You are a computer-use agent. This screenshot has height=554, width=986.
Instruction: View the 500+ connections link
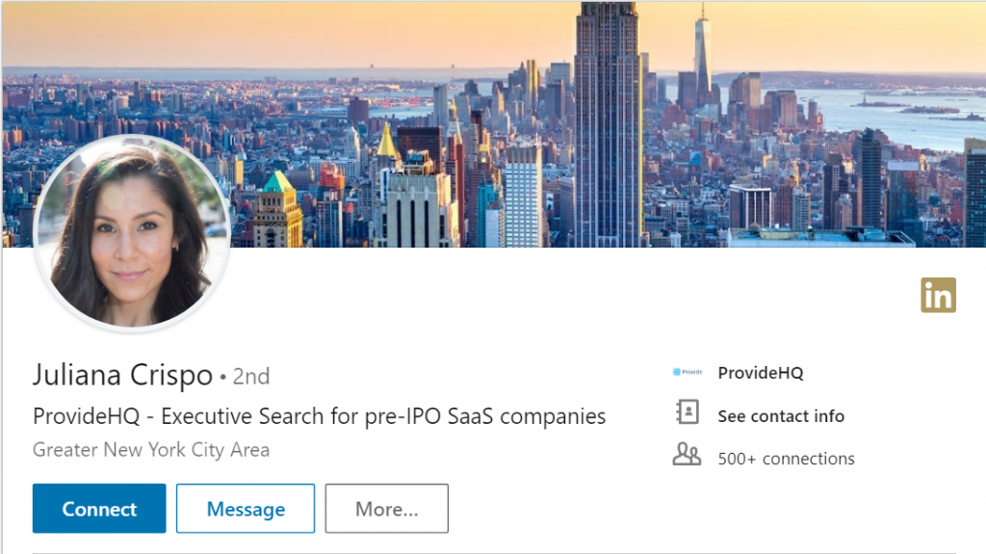click(x=786, y=459)
